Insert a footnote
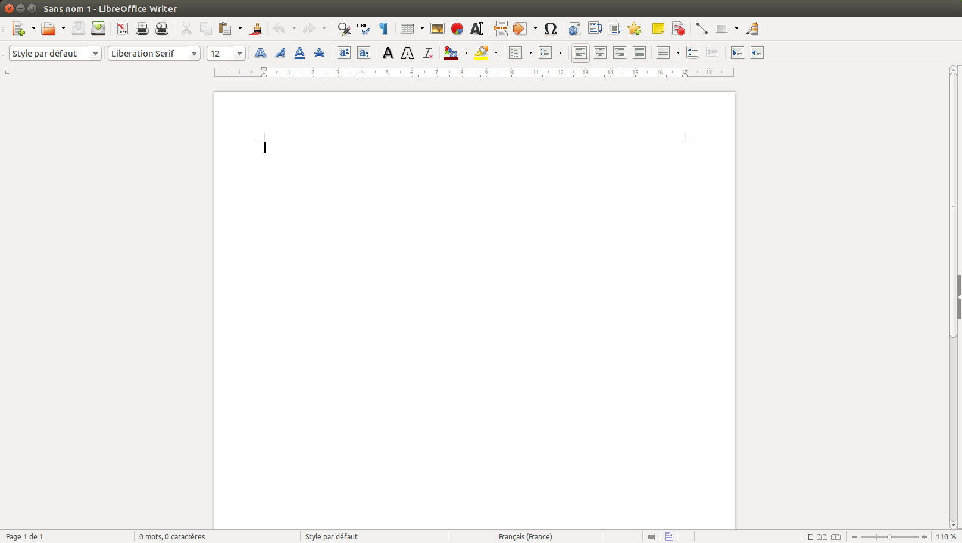This screenshot has width=962, height=543. [595, 29]
